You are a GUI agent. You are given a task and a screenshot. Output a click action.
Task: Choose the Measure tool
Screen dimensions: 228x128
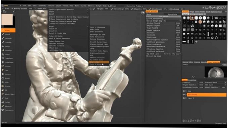point(8,106)
